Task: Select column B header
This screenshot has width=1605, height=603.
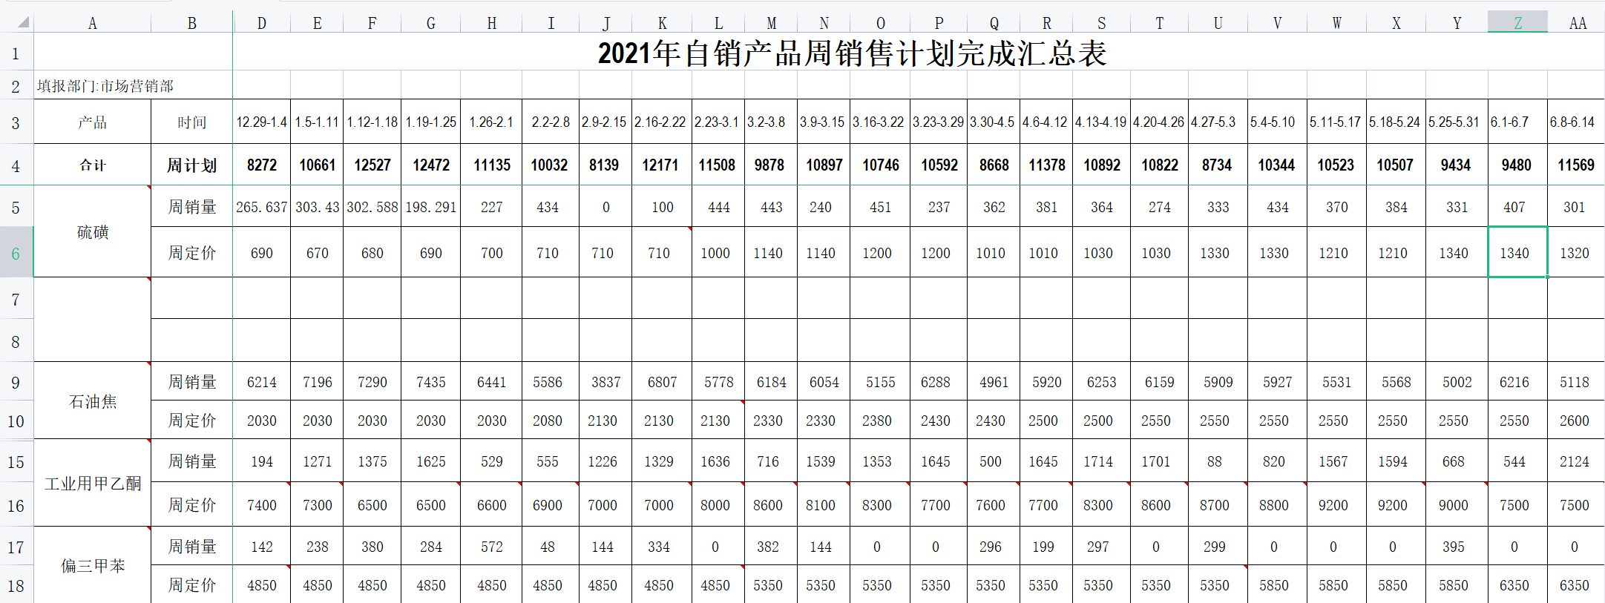Action: click(x=192, y=23)
